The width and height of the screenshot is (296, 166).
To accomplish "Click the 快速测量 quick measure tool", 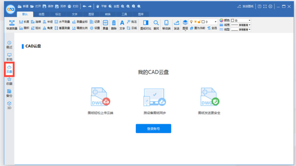I will click(x=12, y=25).
